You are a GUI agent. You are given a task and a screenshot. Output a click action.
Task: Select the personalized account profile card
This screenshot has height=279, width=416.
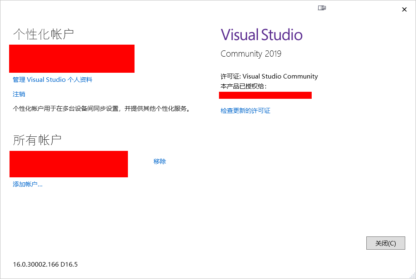pyautogui.click(x=72, y=58)
